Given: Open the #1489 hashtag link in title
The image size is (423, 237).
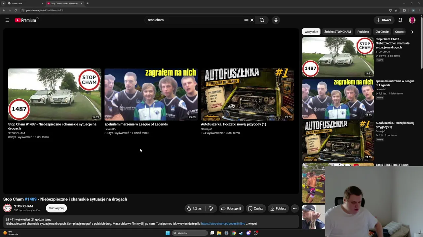Looking at the screenshot, I should pyautogui.click(x=31, y=199).
